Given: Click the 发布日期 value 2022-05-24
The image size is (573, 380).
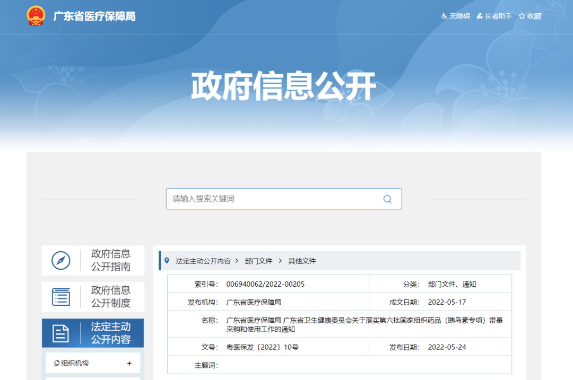Looking at the screenshot, I should tap(447, 347).
